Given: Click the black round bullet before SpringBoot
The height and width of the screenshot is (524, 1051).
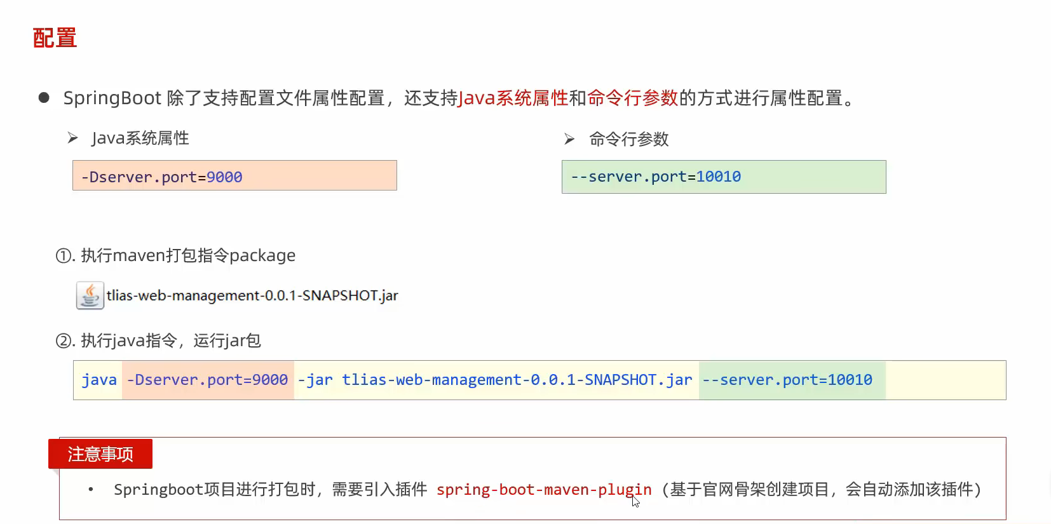Looking at the screenshot, I should tap(44, 97).
